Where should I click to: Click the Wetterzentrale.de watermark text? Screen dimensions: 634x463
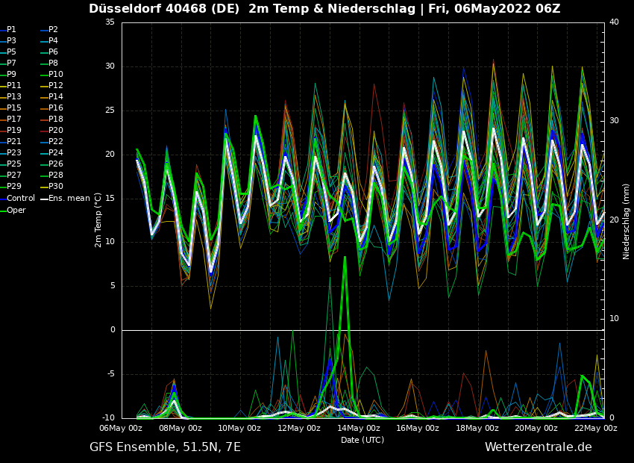coord(538,447)
